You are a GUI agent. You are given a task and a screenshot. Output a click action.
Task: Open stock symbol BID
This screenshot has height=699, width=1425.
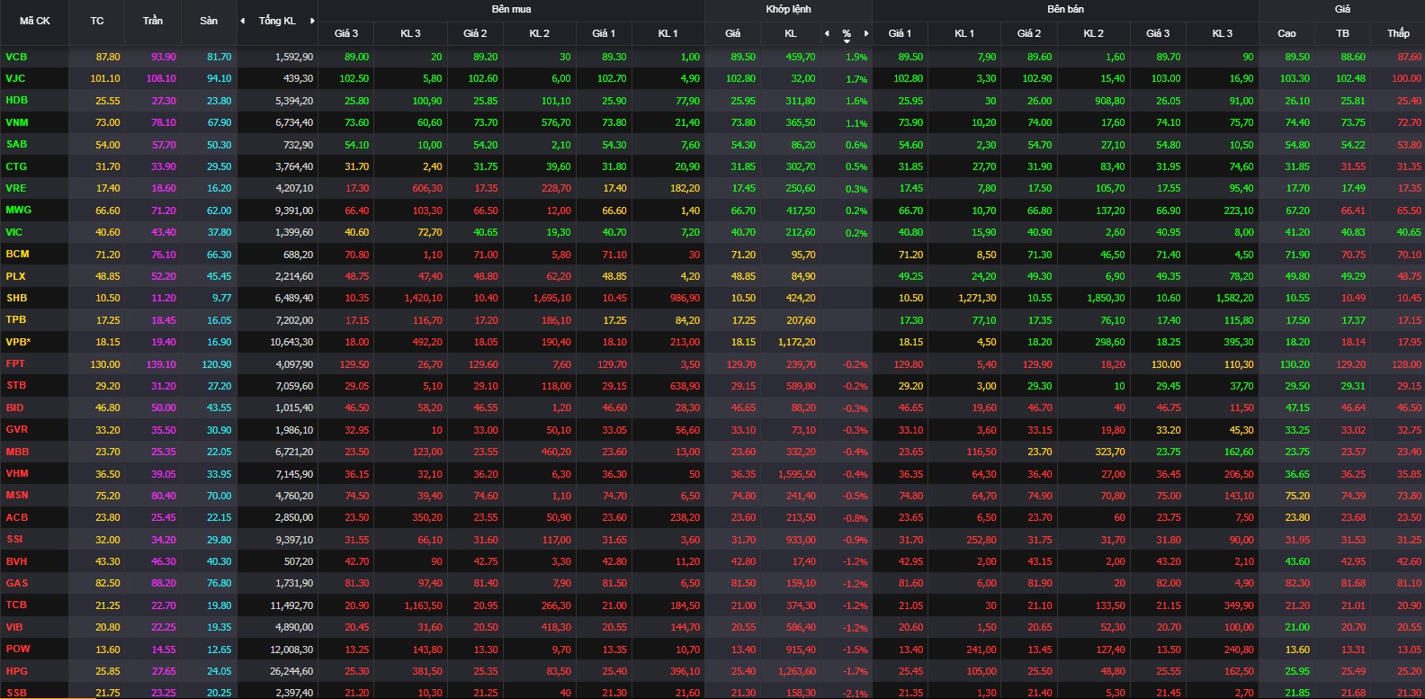coord(14,408)
